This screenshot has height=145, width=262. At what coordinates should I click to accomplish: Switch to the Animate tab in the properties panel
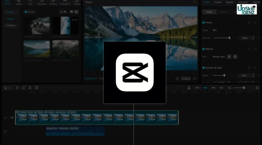[243, 2]
